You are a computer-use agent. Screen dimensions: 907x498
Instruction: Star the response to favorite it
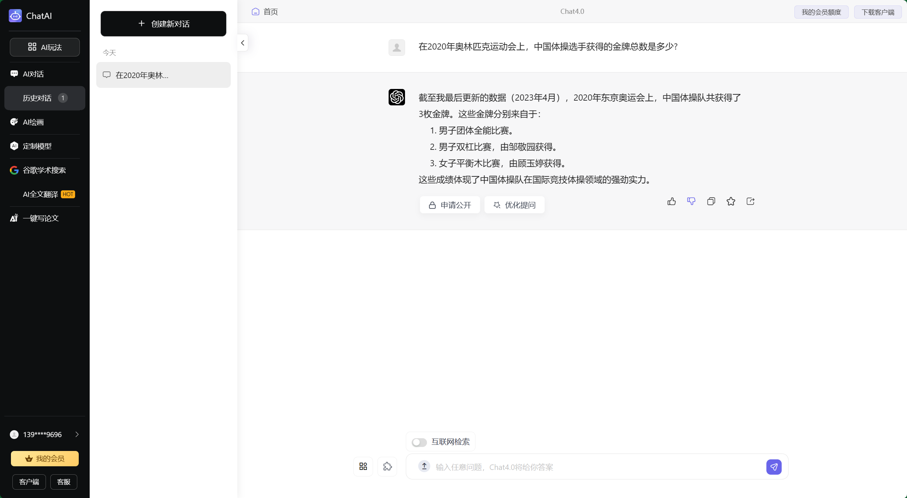coord(731,201)
